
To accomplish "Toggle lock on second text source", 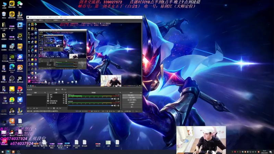I will tap(66, 97).
